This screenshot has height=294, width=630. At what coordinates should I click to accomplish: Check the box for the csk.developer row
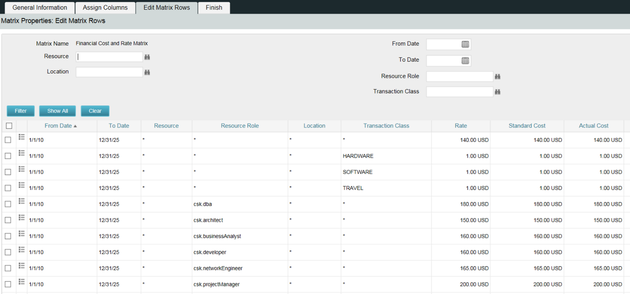click(8, 252)
